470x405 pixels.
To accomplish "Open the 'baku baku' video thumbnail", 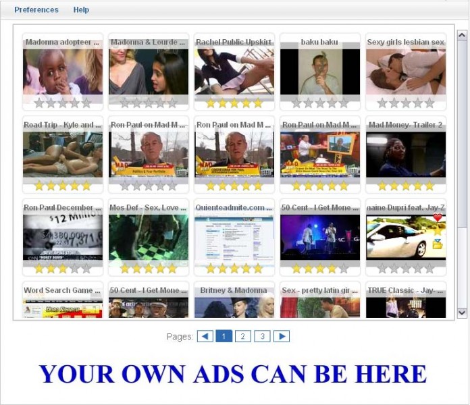I will point(320,72).
